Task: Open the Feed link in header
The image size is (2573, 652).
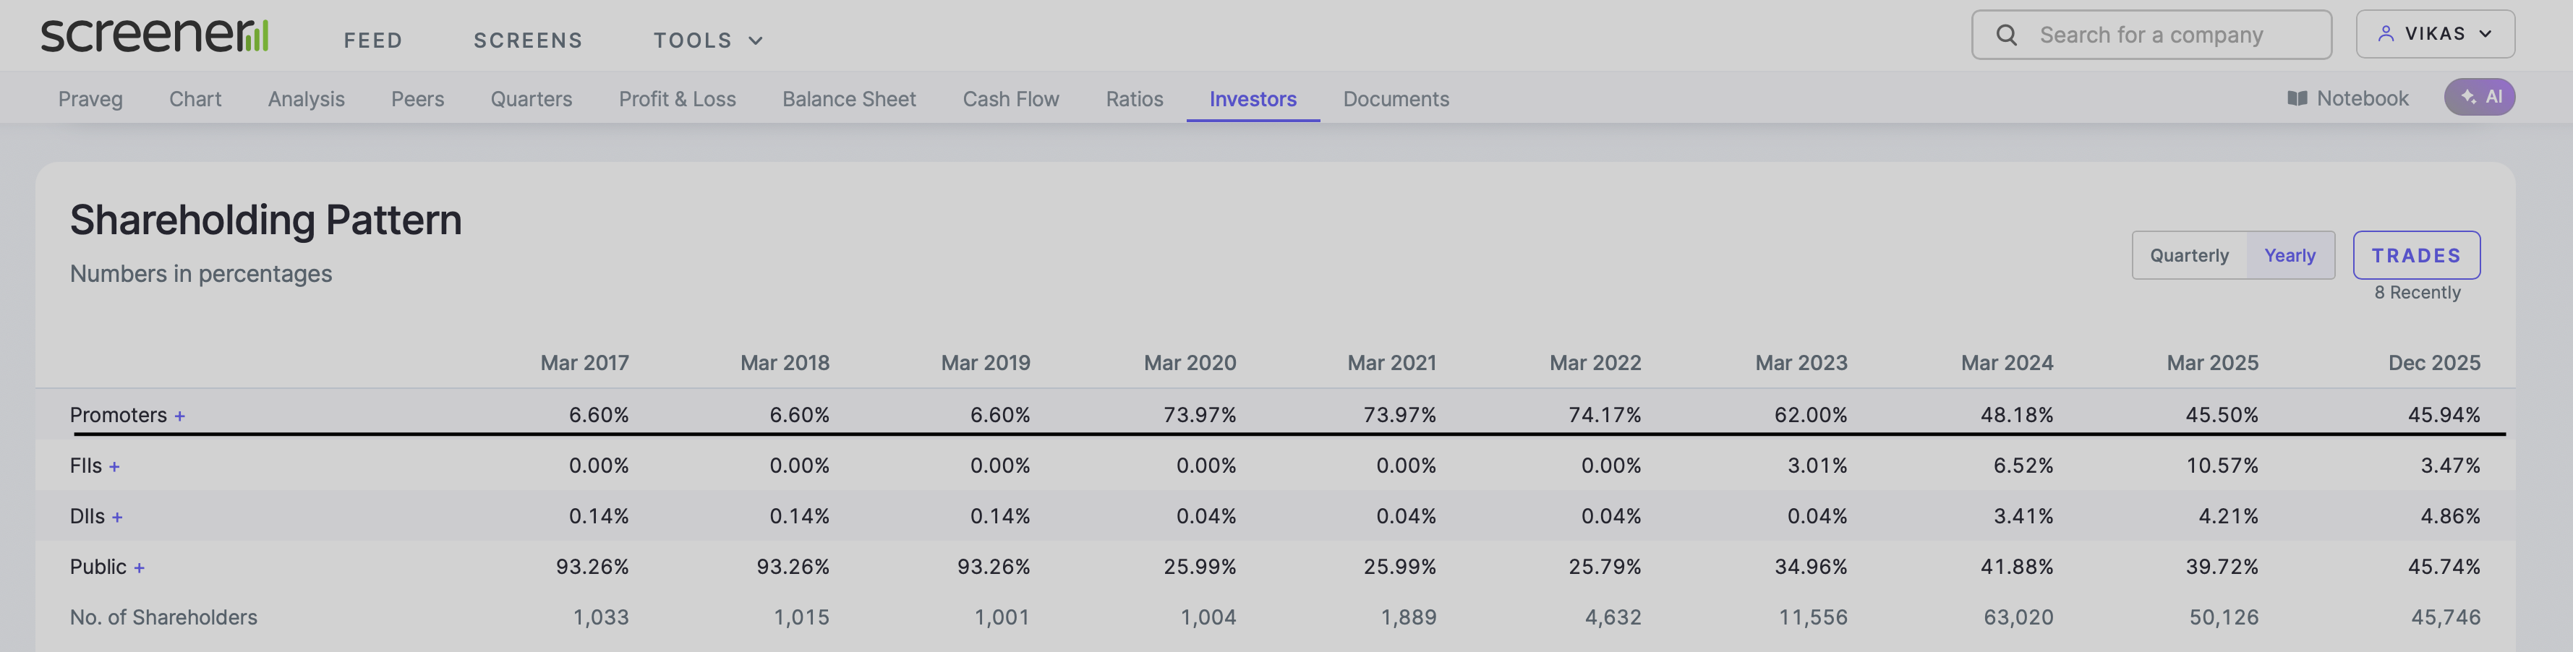Action: tap(372, 40)
